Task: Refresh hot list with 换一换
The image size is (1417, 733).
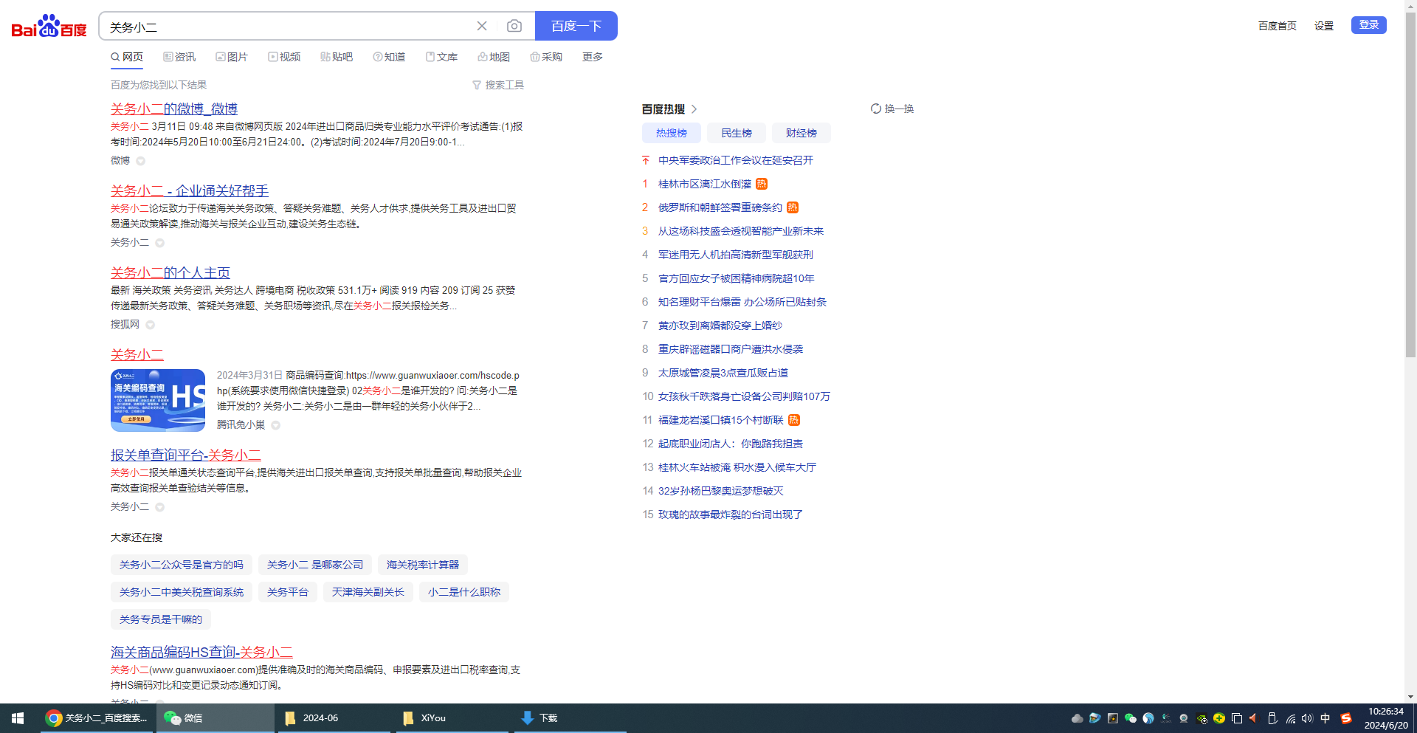Action: point(892,109)
